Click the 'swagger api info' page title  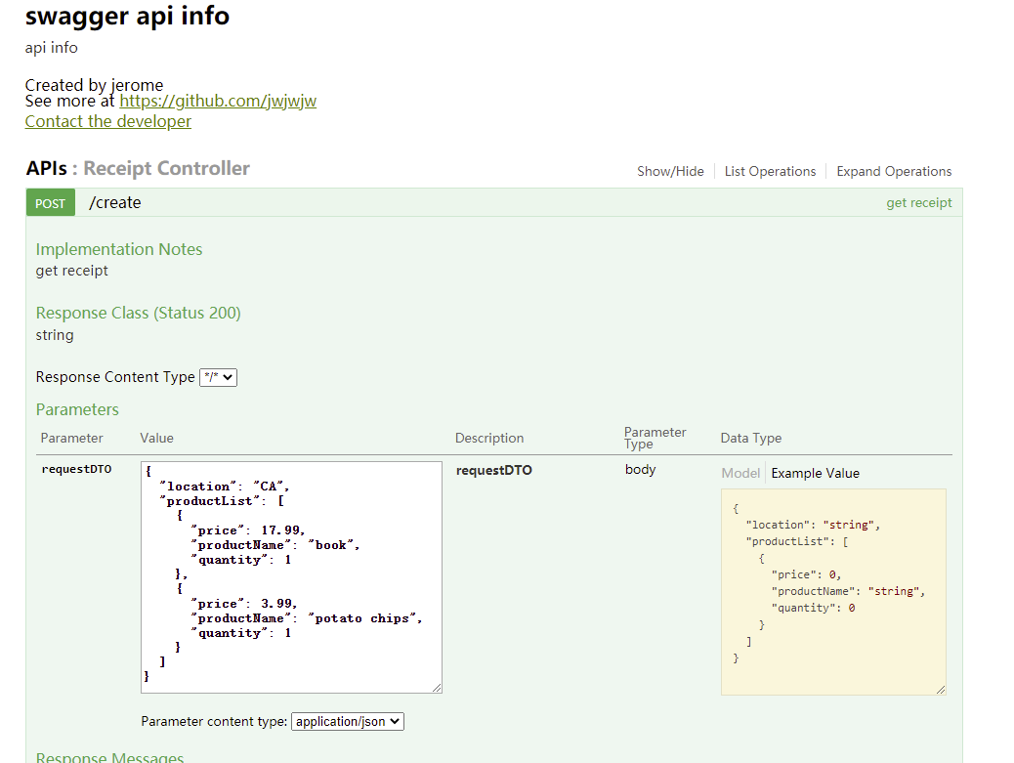pos(127,17)
